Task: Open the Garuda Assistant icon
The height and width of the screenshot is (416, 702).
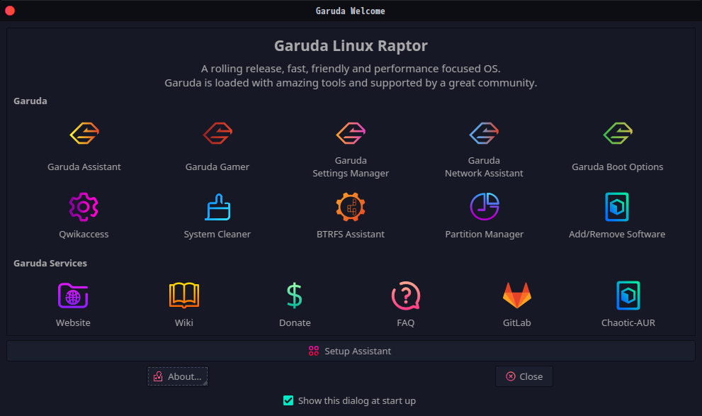Action: (x=84, y=133)
